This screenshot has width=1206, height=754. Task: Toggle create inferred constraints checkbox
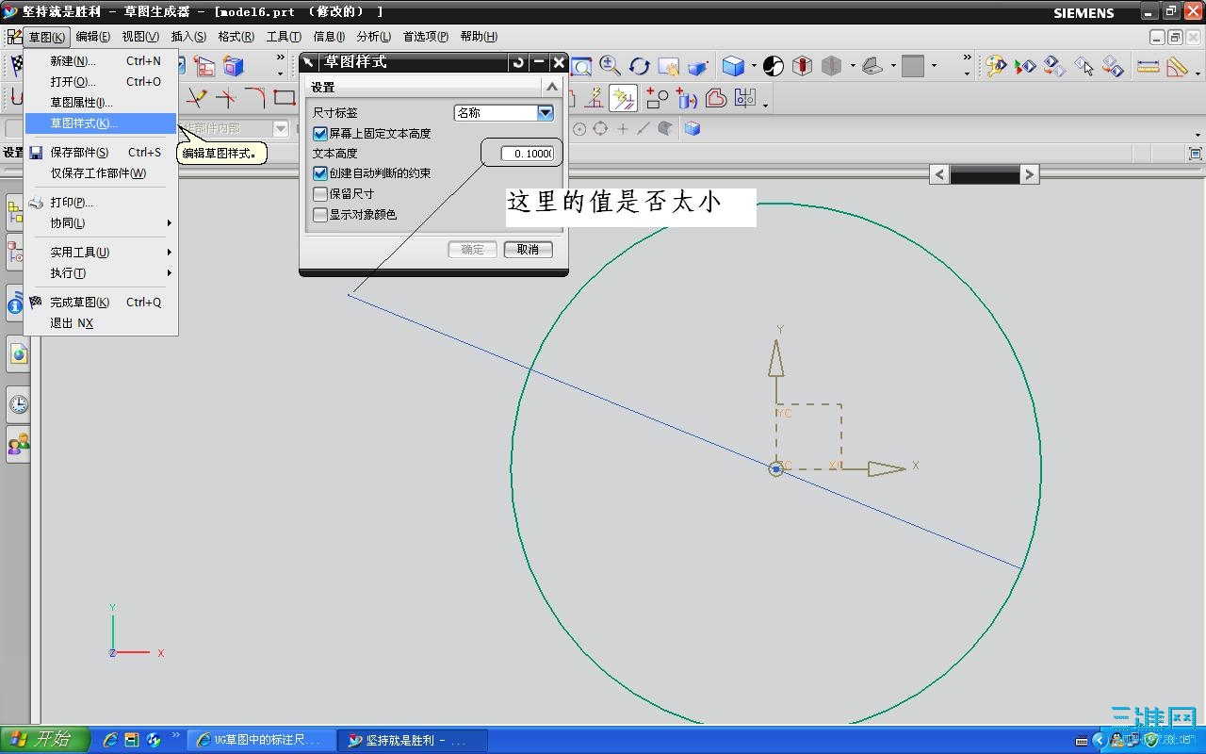click(x=320, y=173)
